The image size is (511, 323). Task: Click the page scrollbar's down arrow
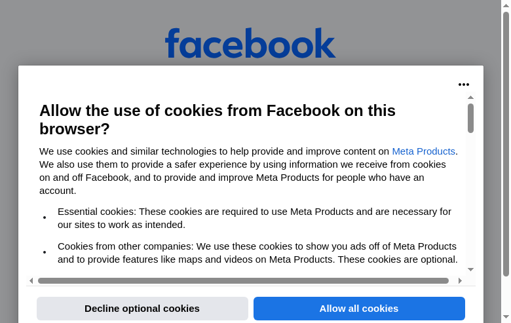point(506,318)
